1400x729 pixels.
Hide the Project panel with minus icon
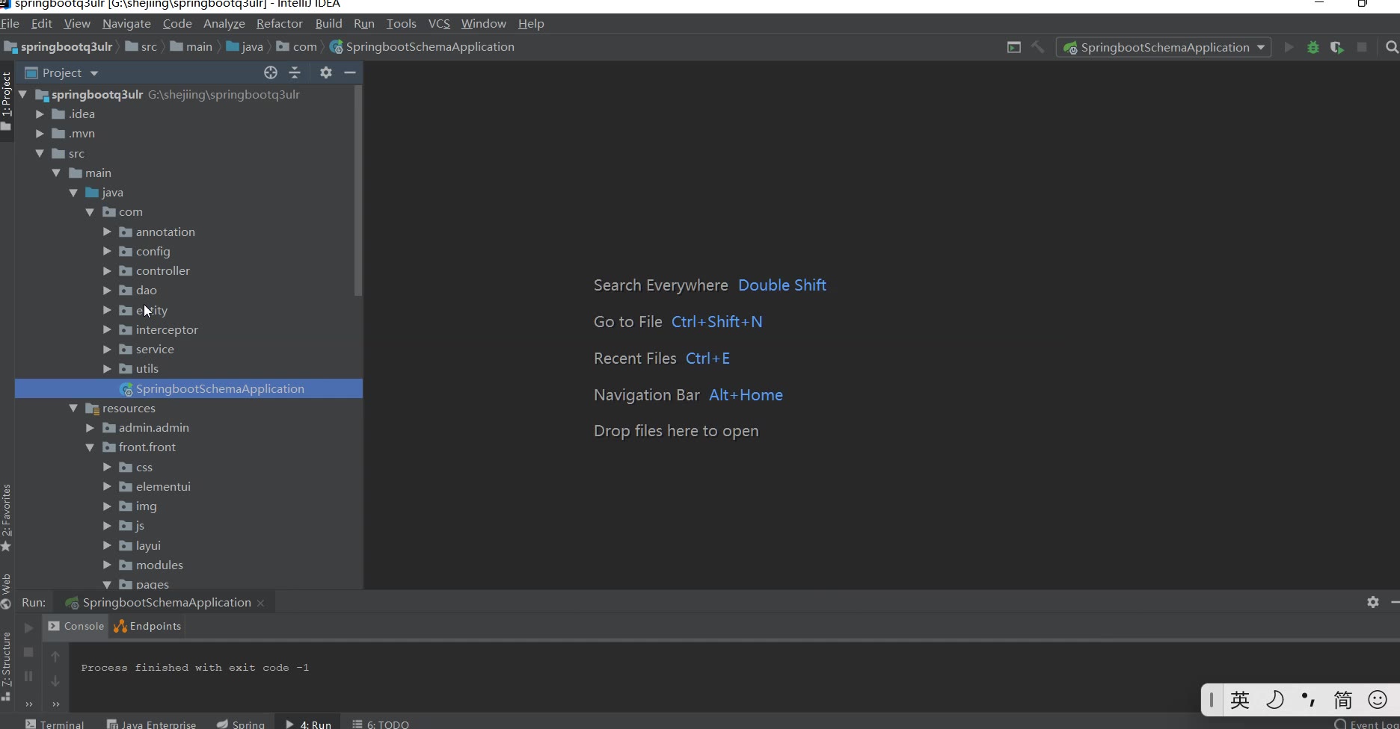pyautogui.click(x=349, y=72)
